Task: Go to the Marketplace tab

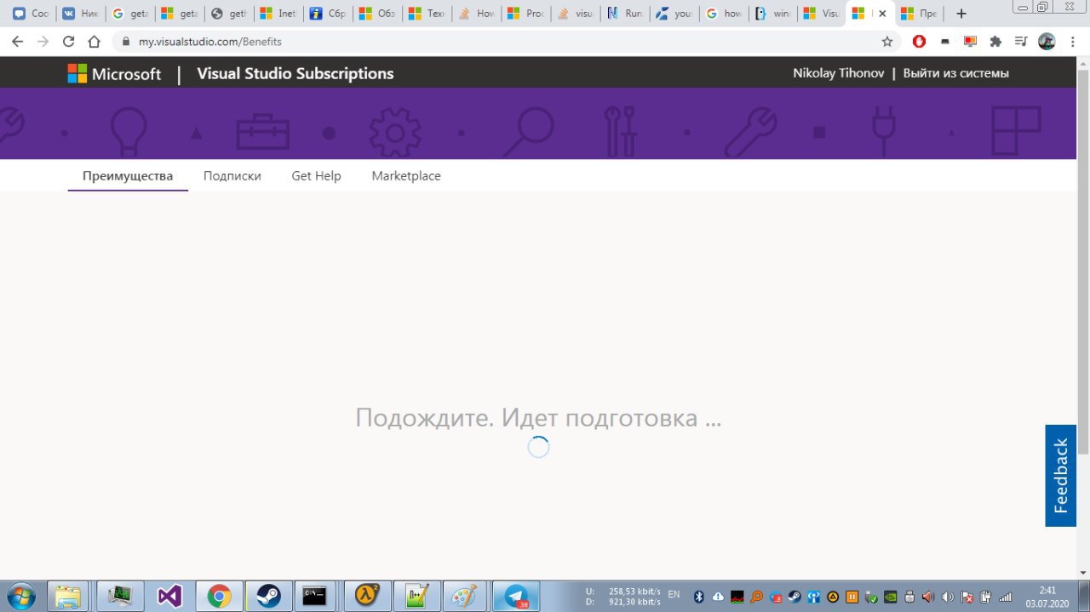Action: [x=406, y=176]
